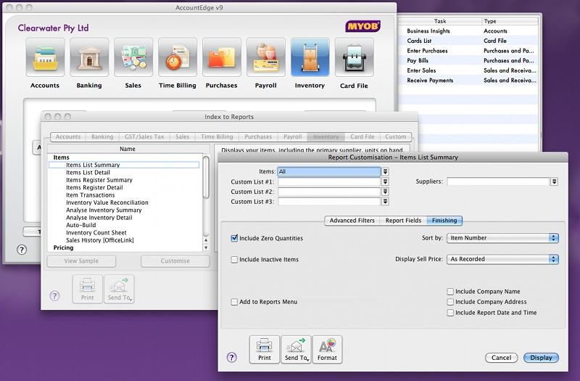Open the Banking command centre icon
Screen dimensions: 580x381
(x=89, y=58)
